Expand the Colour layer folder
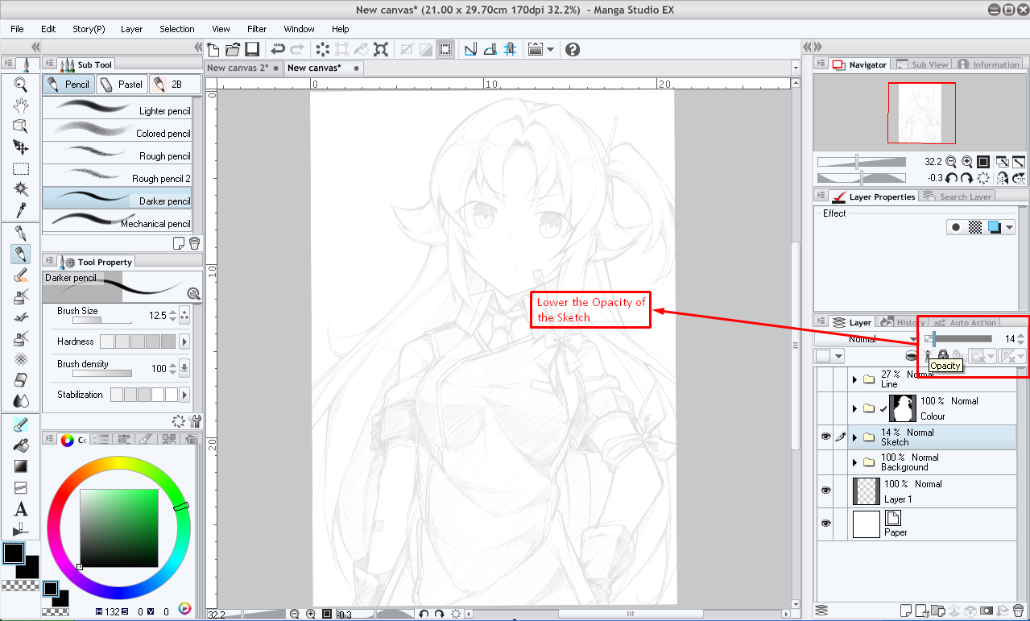 click(x=855, y=408)
